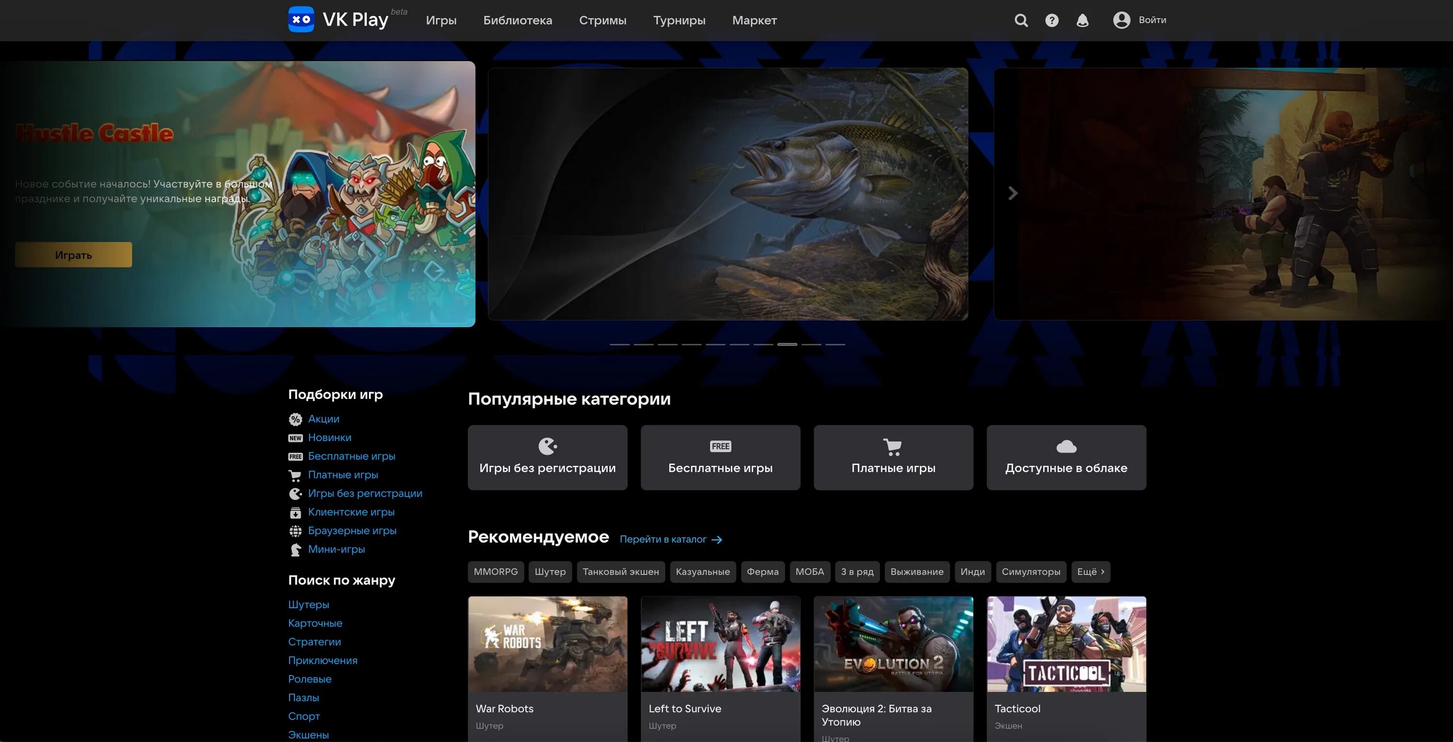This screenshot has height=742, width=1453.
Task: Click the percent icon next to Акции
Action: coord(295,419)
